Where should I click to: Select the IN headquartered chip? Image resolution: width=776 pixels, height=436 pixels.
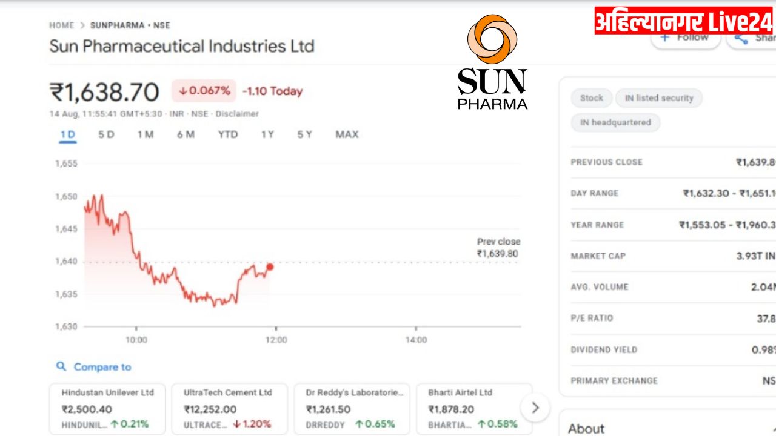click(615, 122)
